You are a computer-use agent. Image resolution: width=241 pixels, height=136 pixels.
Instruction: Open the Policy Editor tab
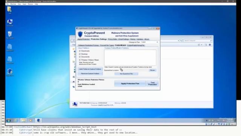tap(113, 39)
